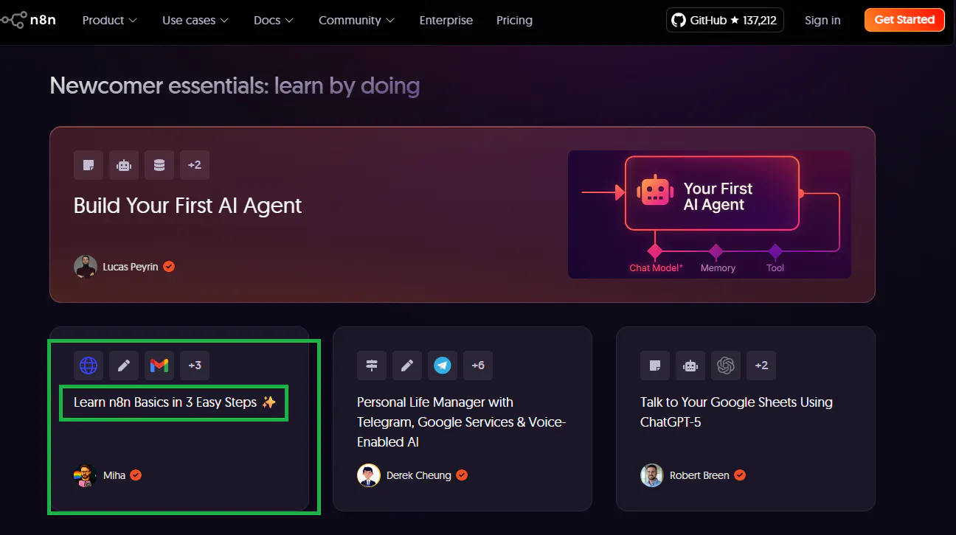Open the GitHub stars button
The height and width of the screenshot is (535, 956).
click(x=725, y=20)
